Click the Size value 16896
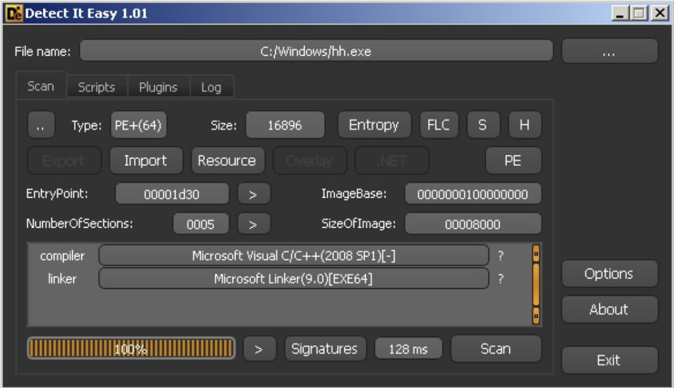Image resolution: width=674 pixels, height=388 pixels. coord(285,125)
